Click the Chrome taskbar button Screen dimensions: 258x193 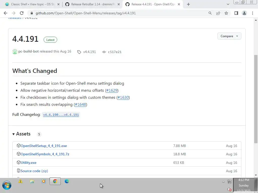click(x=55, y=181)
